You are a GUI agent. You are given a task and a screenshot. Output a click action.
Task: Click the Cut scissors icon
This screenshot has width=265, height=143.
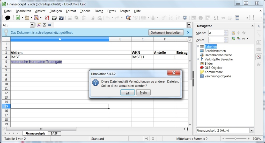(x=70, y=18)
